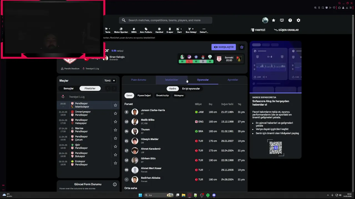This screenshot has height=199, width=355.
Task: Open the help question mark icon
Action: 290,20
